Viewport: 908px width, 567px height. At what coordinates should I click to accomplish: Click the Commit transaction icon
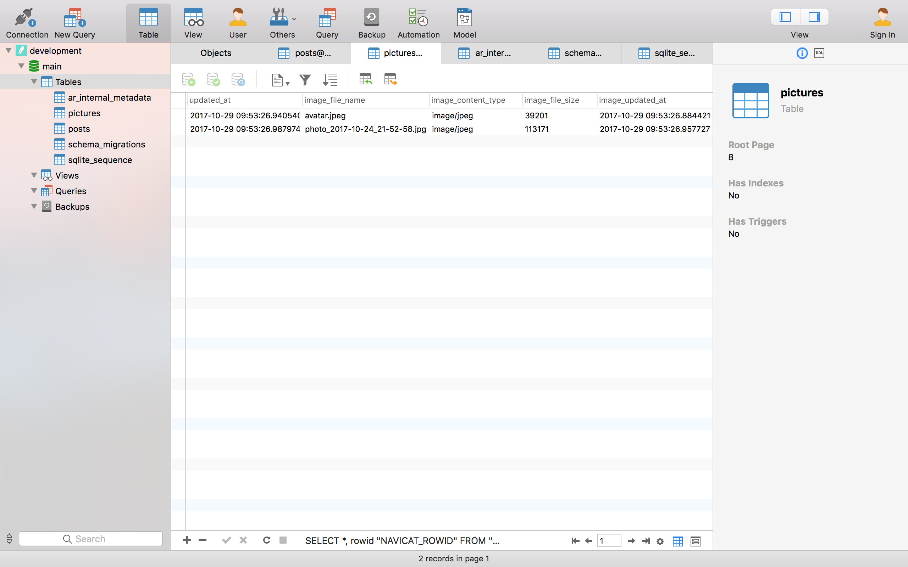(x=213, y=79)
